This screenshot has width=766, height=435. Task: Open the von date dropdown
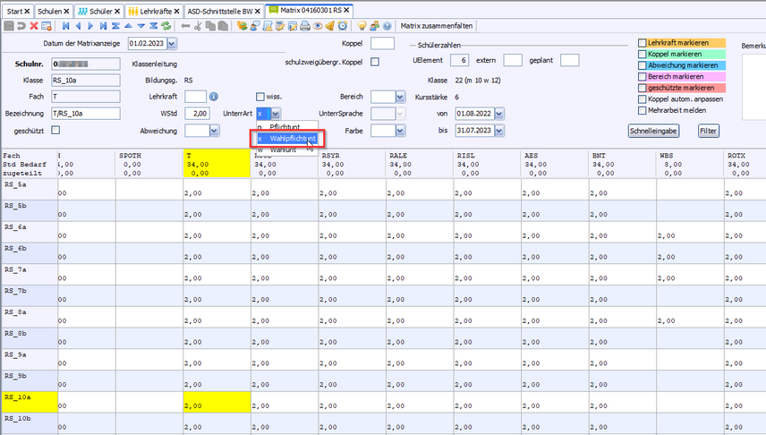(x=499, y=114)
